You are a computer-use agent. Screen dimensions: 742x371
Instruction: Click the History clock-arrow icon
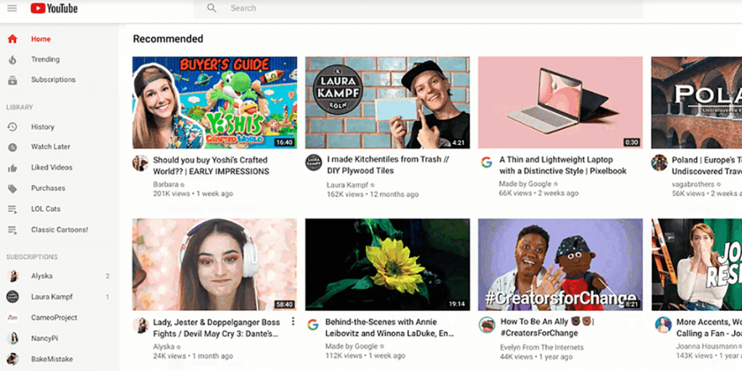pyautogui.click(x=12, y=127)
